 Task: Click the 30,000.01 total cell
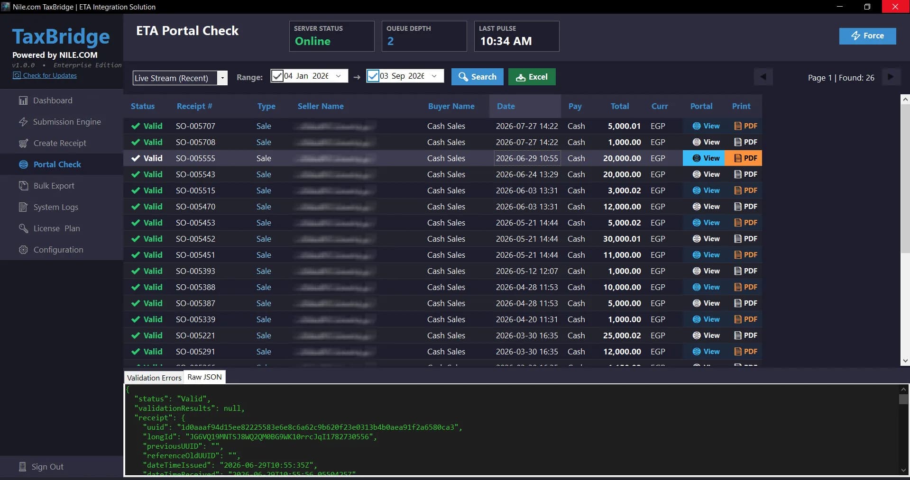coord(622,239)
